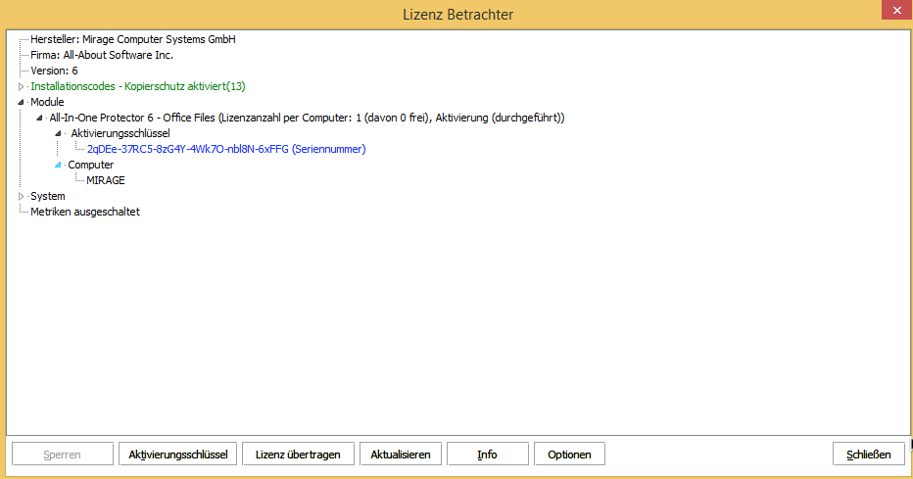Image resolution: width=913 pixels, height=479 pixels.
Task: Open the Info dialog button
Action: pos(487,455)
